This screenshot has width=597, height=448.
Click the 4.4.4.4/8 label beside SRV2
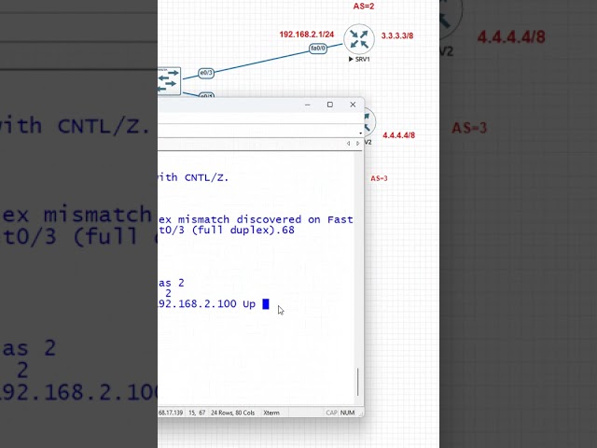point(398,135)
